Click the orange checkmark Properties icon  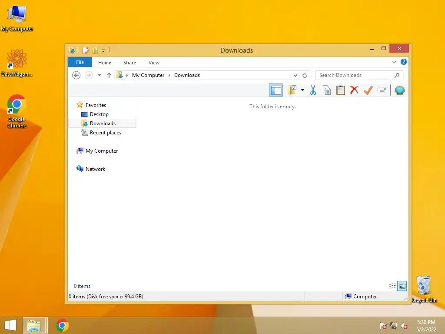pos(368,90)
